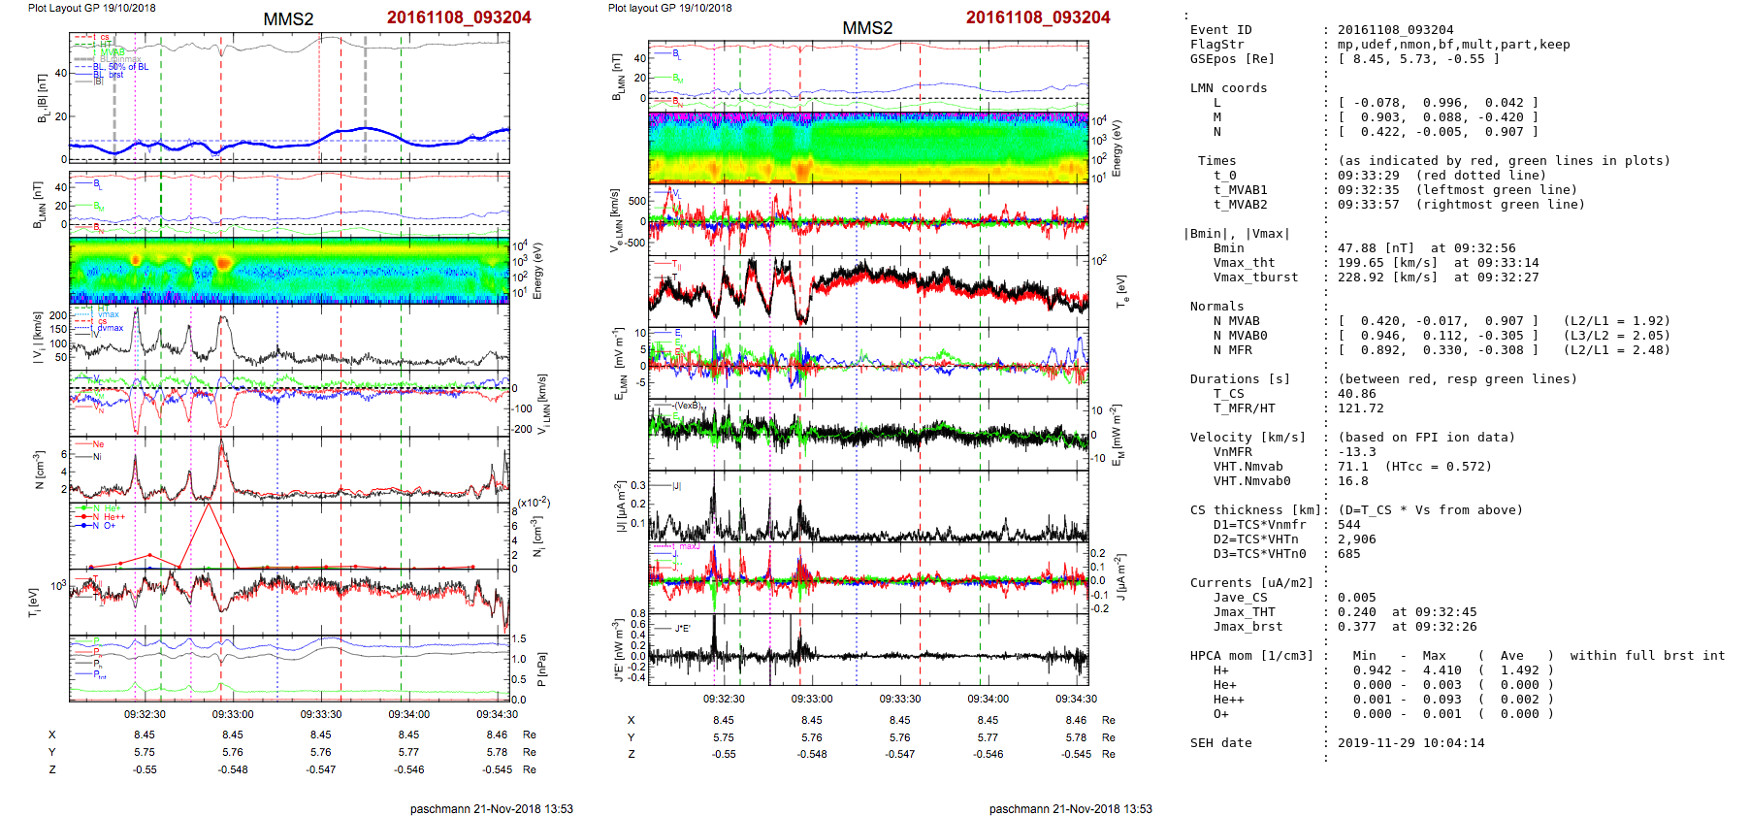Click the "LMN coords" heading
Screen dimensions: 1750x816
pos(1228,88)
